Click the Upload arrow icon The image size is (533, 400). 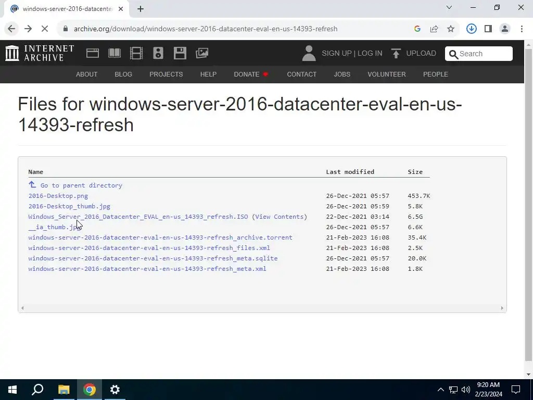[x=396, y=54]
